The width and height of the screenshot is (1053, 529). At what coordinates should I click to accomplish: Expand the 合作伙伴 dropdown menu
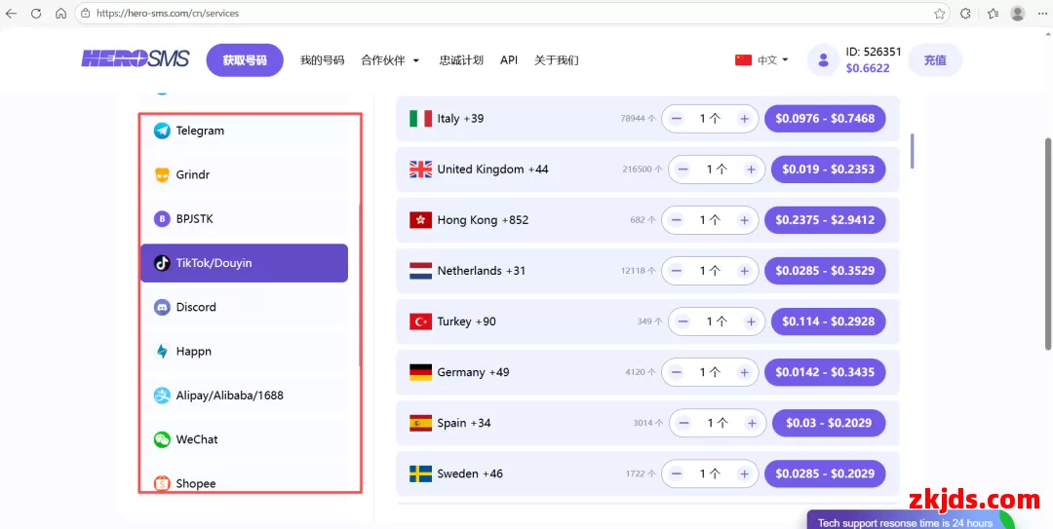pyautogui.click(x=390, y=60)
